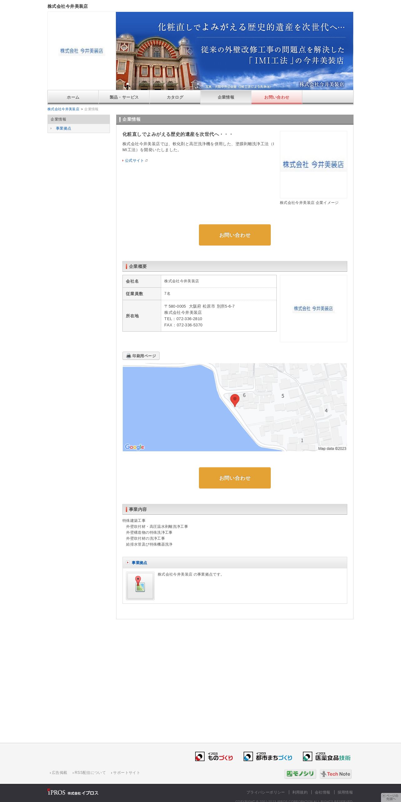Open the ホーム navigation tab

coord(73,97)
